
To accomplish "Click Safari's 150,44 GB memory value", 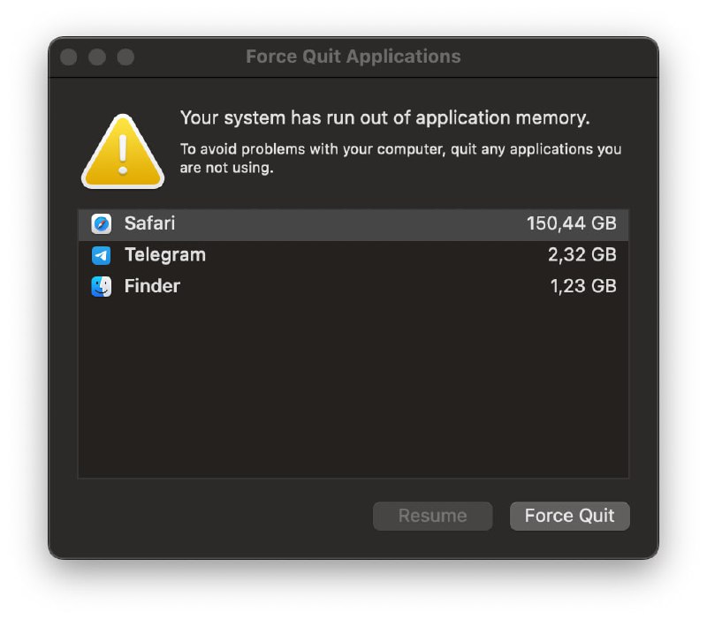I will 571,223.
